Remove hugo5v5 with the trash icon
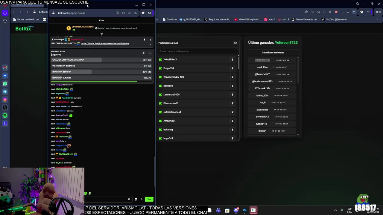Viewport: 383px width, 215px height. [x=232, y=138]
